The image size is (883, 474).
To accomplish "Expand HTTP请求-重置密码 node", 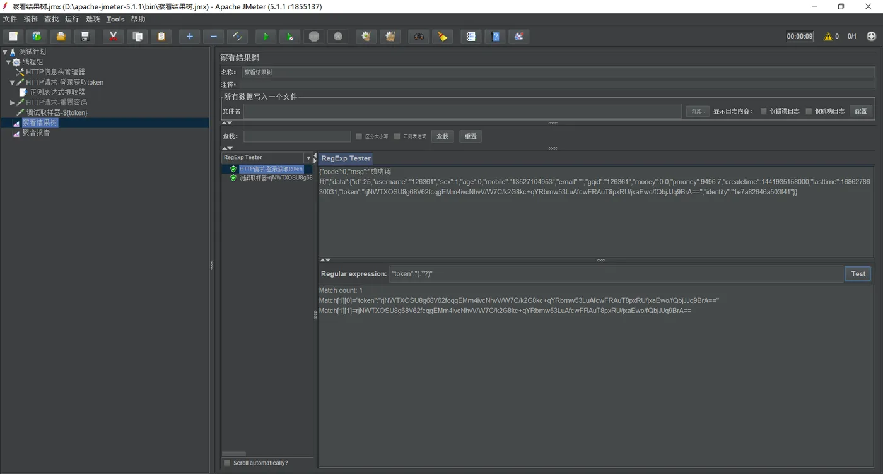I will (12, 103).
